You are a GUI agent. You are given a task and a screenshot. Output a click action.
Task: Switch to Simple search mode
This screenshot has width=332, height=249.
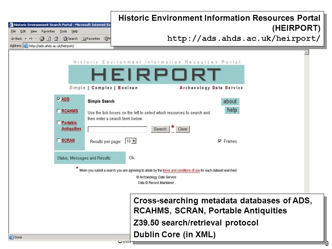click(77, 87)
